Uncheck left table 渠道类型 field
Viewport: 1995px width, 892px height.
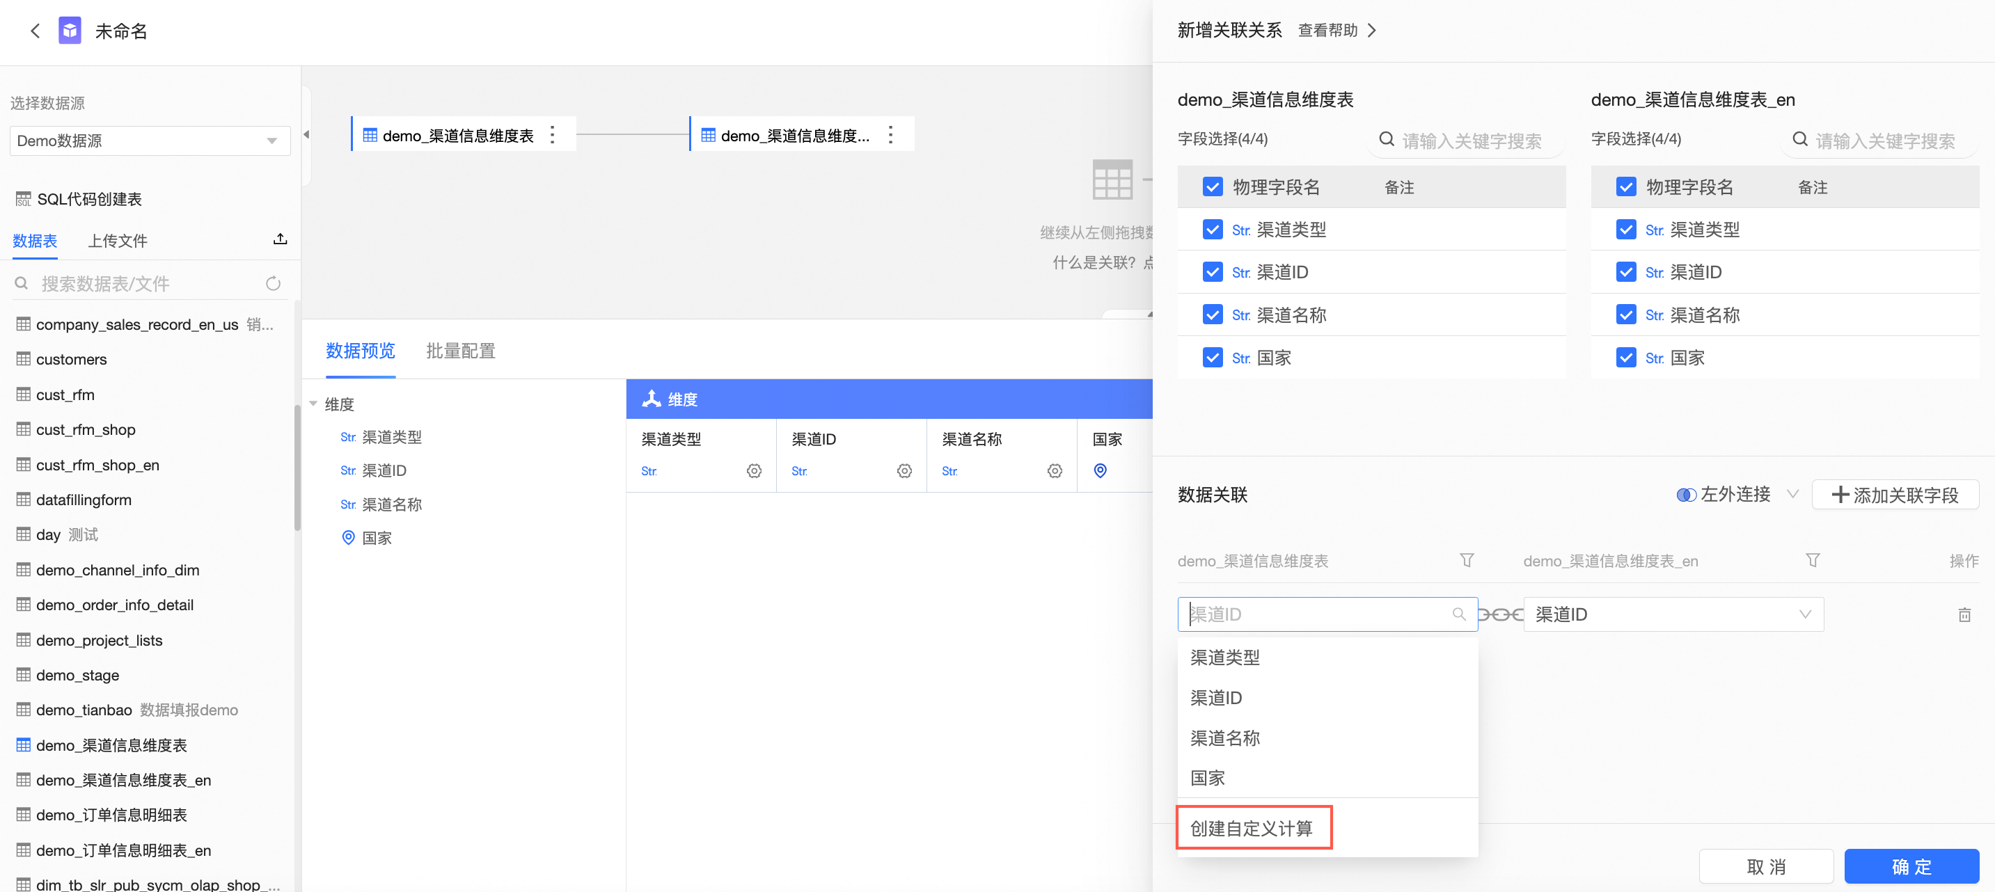point(1213,230)
